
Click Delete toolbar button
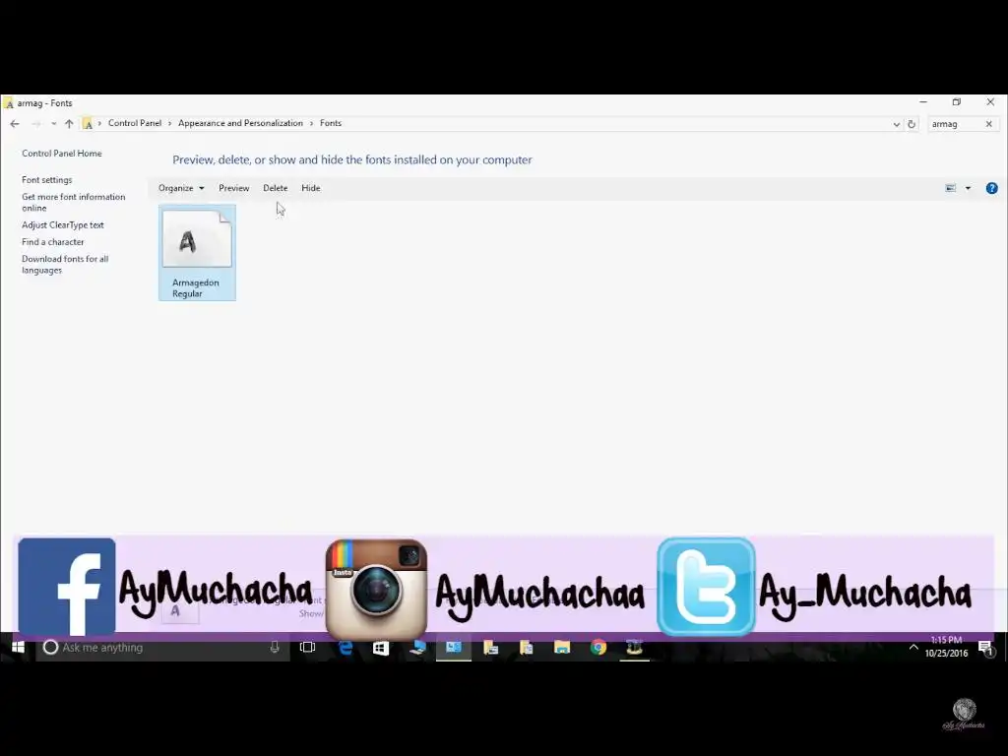coord(276,188)
